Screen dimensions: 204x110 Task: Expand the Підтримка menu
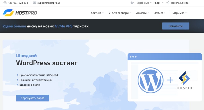pos(178,13)
